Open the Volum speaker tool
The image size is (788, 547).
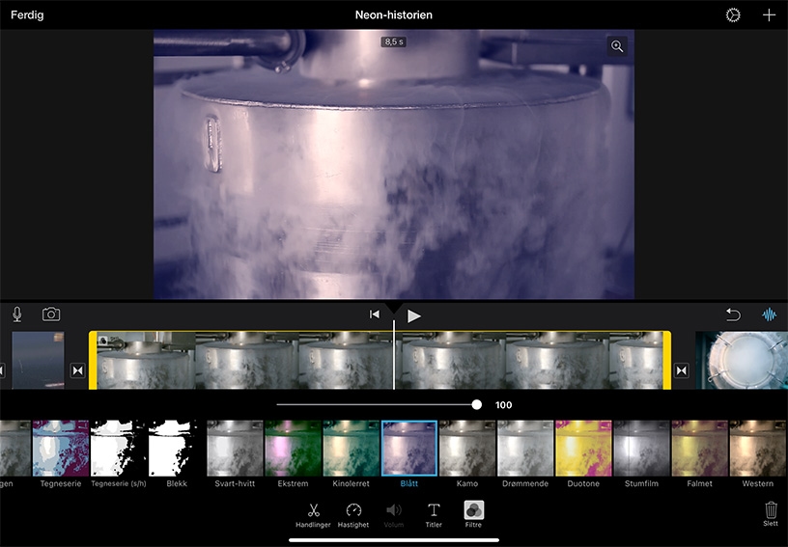[393, 515]
